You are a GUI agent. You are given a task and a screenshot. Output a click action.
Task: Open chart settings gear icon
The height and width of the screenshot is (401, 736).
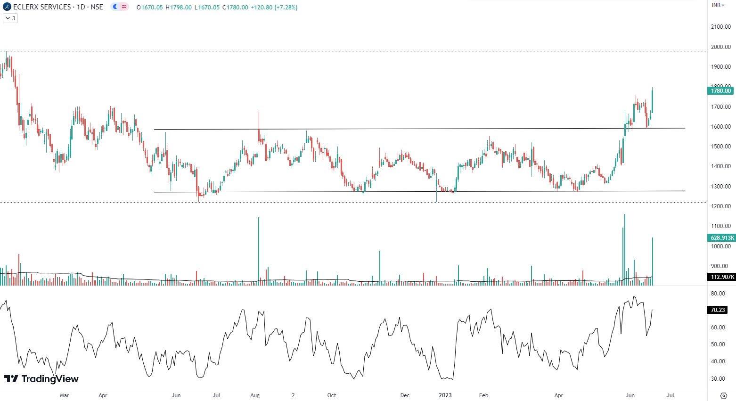(723, 395)
